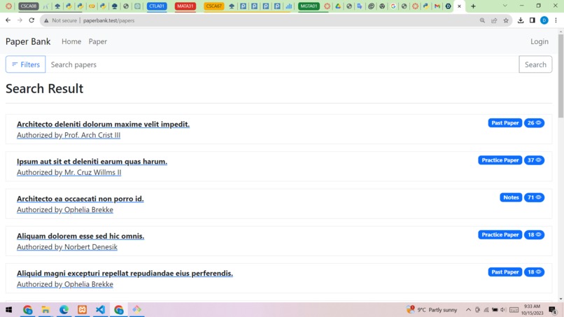Click the Past Paper badge on first result

tap(505, 123)
